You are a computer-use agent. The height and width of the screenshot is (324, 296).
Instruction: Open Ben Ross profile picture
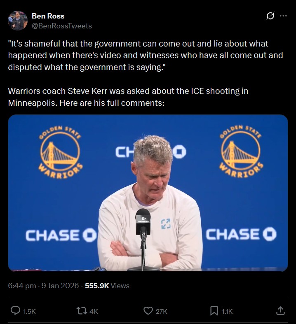[18, 21]
